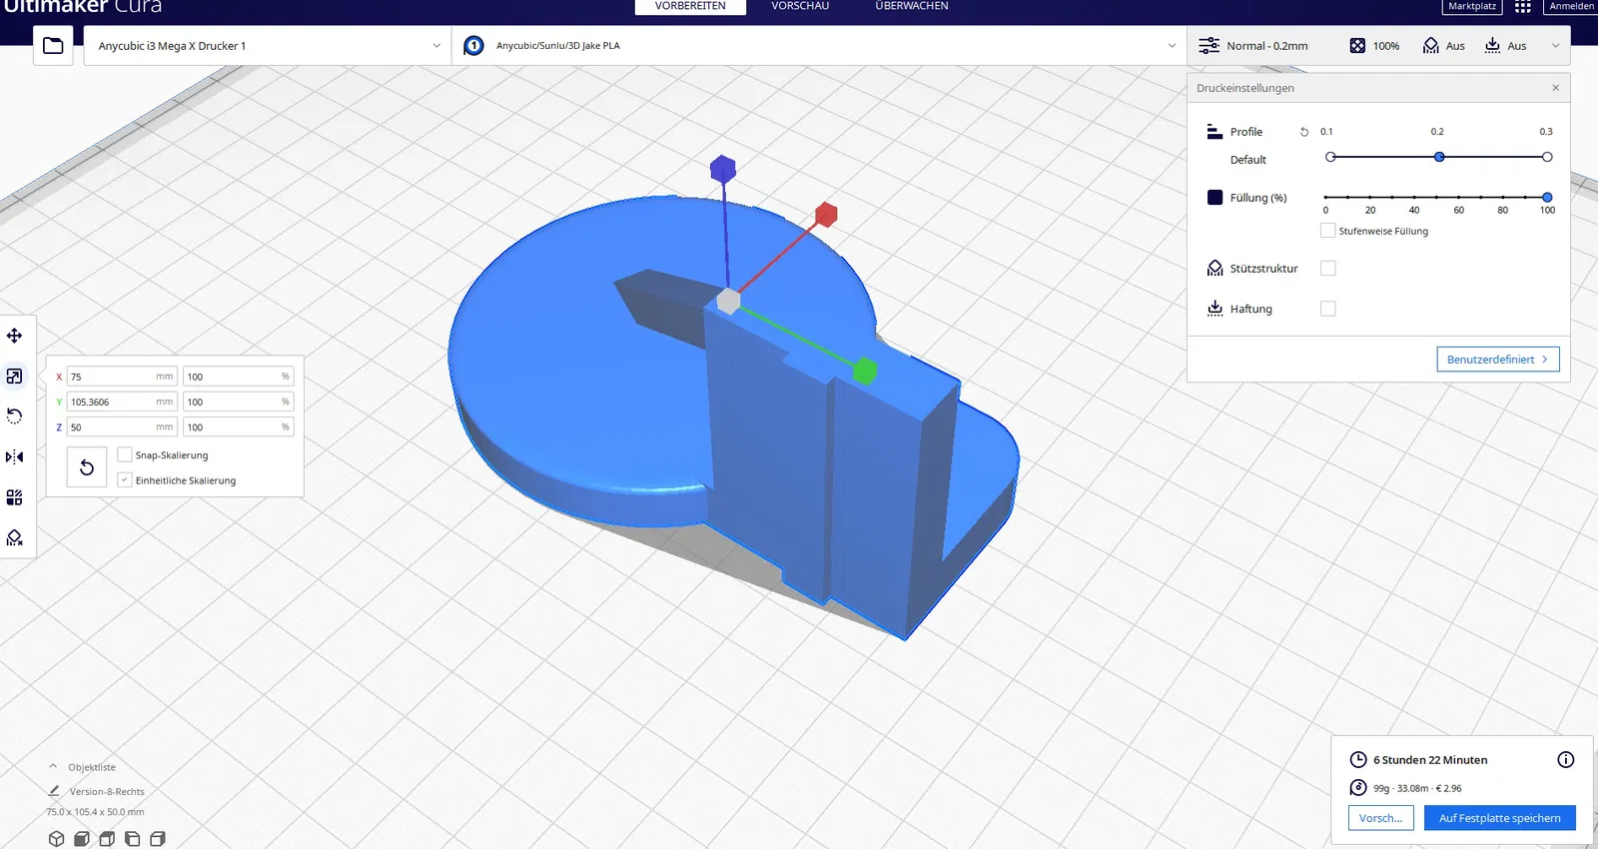Screen dimensions: 1598x849
Task: Switch to top view cube
Action: tap(107, 839)
